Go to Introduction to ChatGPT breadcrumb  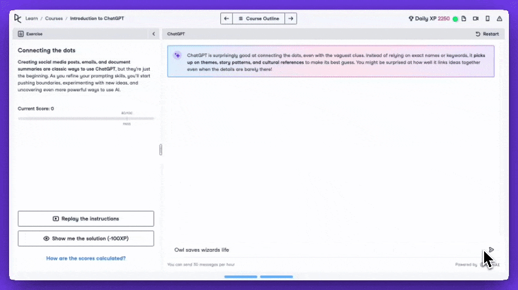click(x=97, y=19)
